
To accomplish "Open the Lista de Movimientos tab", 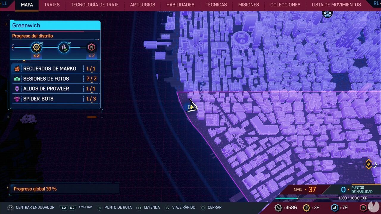I will coord(336,5).
